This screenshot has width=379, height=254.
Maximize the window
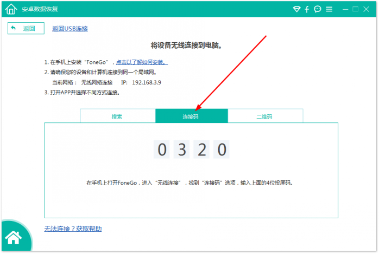pos(355,9)
